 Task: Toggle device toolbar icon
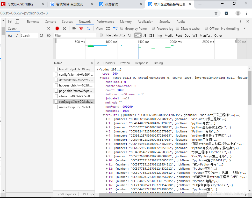point(17,22)
